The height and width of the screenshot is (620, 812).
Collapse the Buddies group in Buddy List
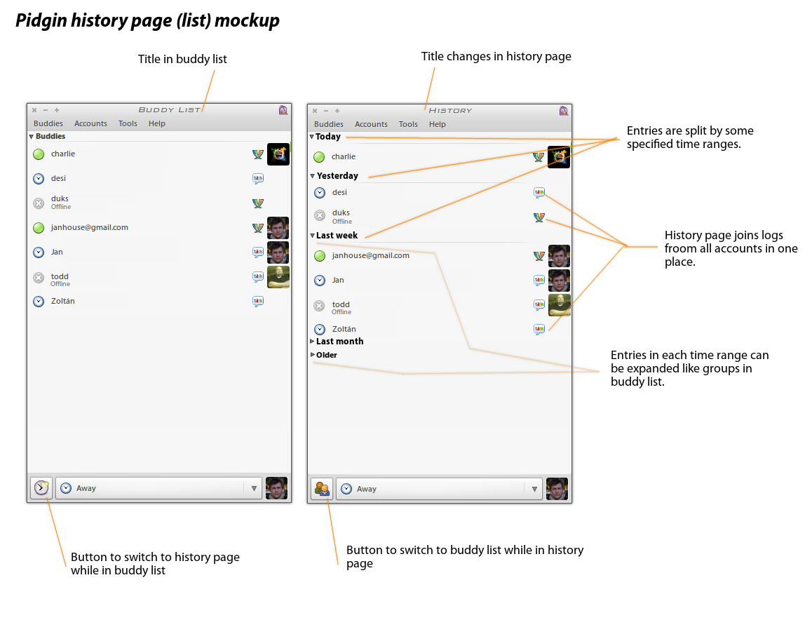tap(31, 137)
